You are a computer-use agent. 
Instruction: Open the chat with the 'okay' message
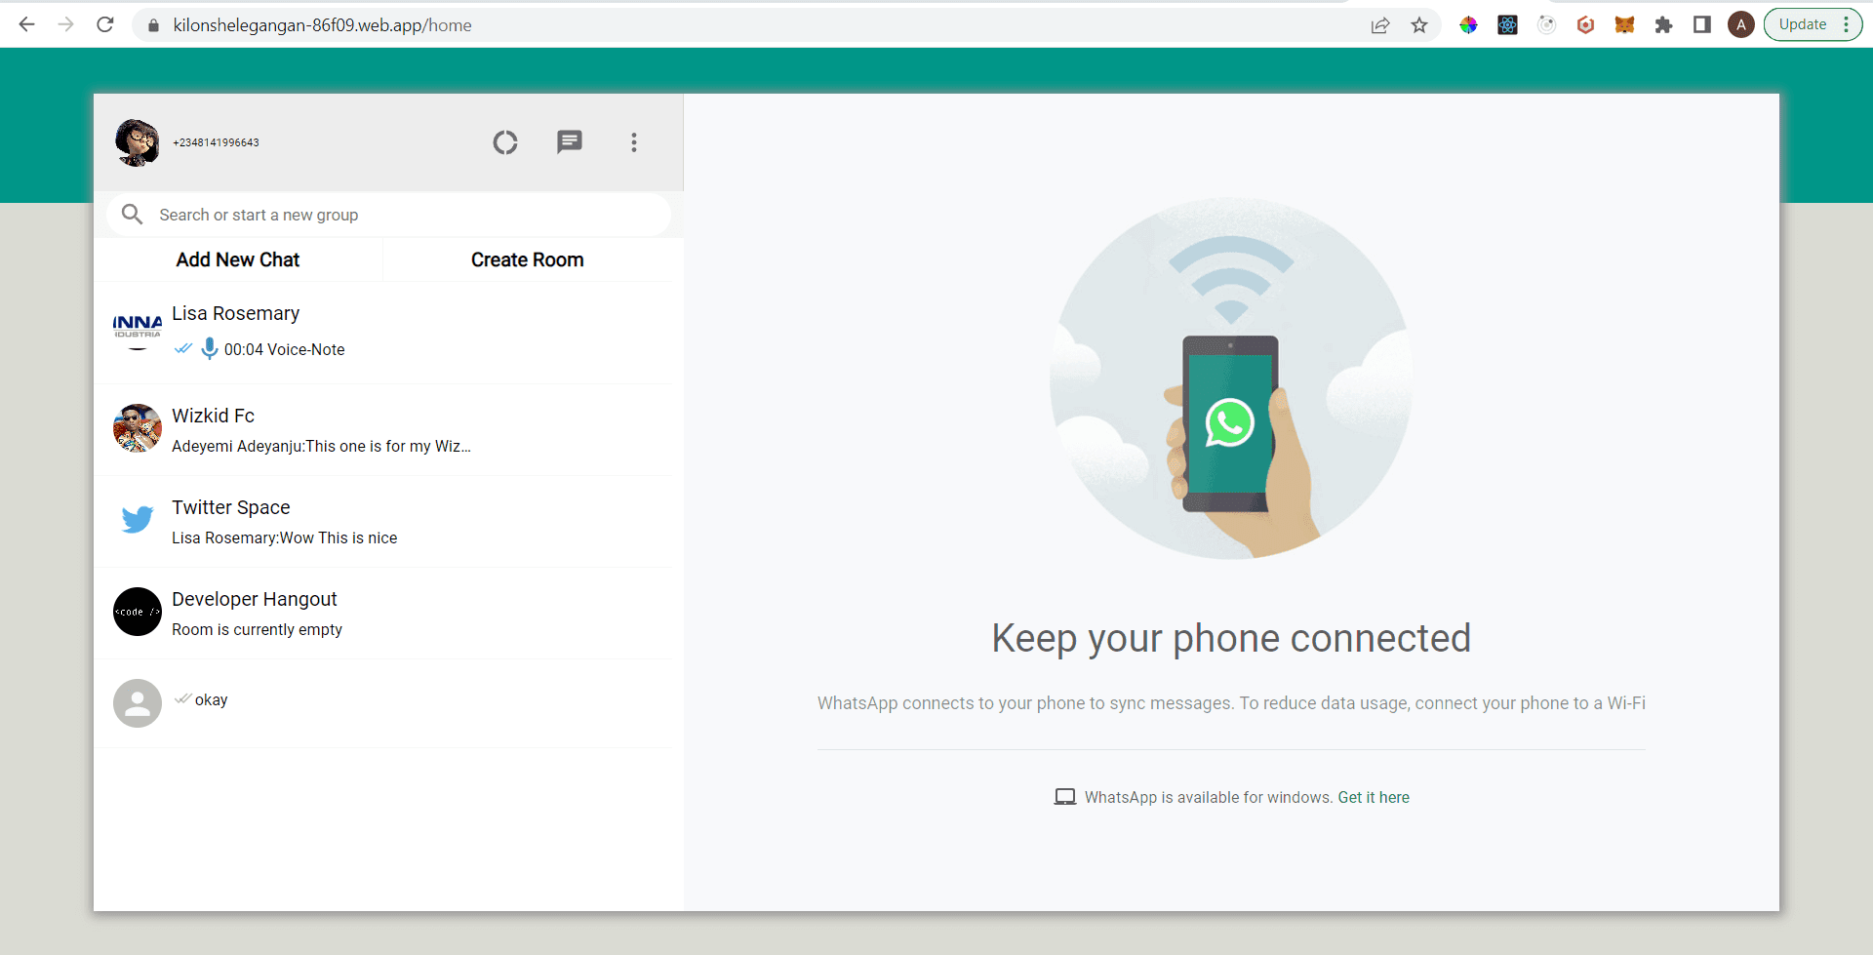pyautogui.click(x=382, y=703)
